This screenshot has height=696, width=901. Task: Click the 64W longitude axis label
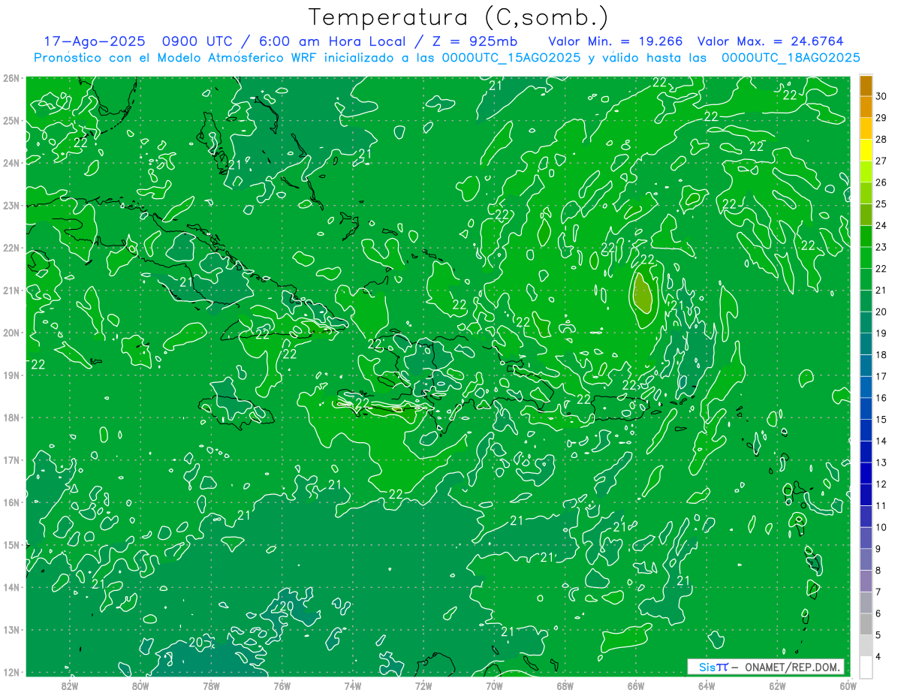point(707,685)
